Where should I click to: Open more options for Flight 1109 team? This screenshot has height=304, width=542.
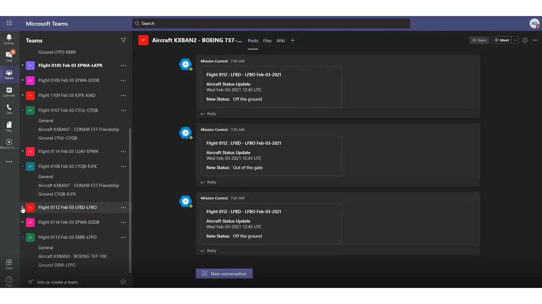click(123, 95)
